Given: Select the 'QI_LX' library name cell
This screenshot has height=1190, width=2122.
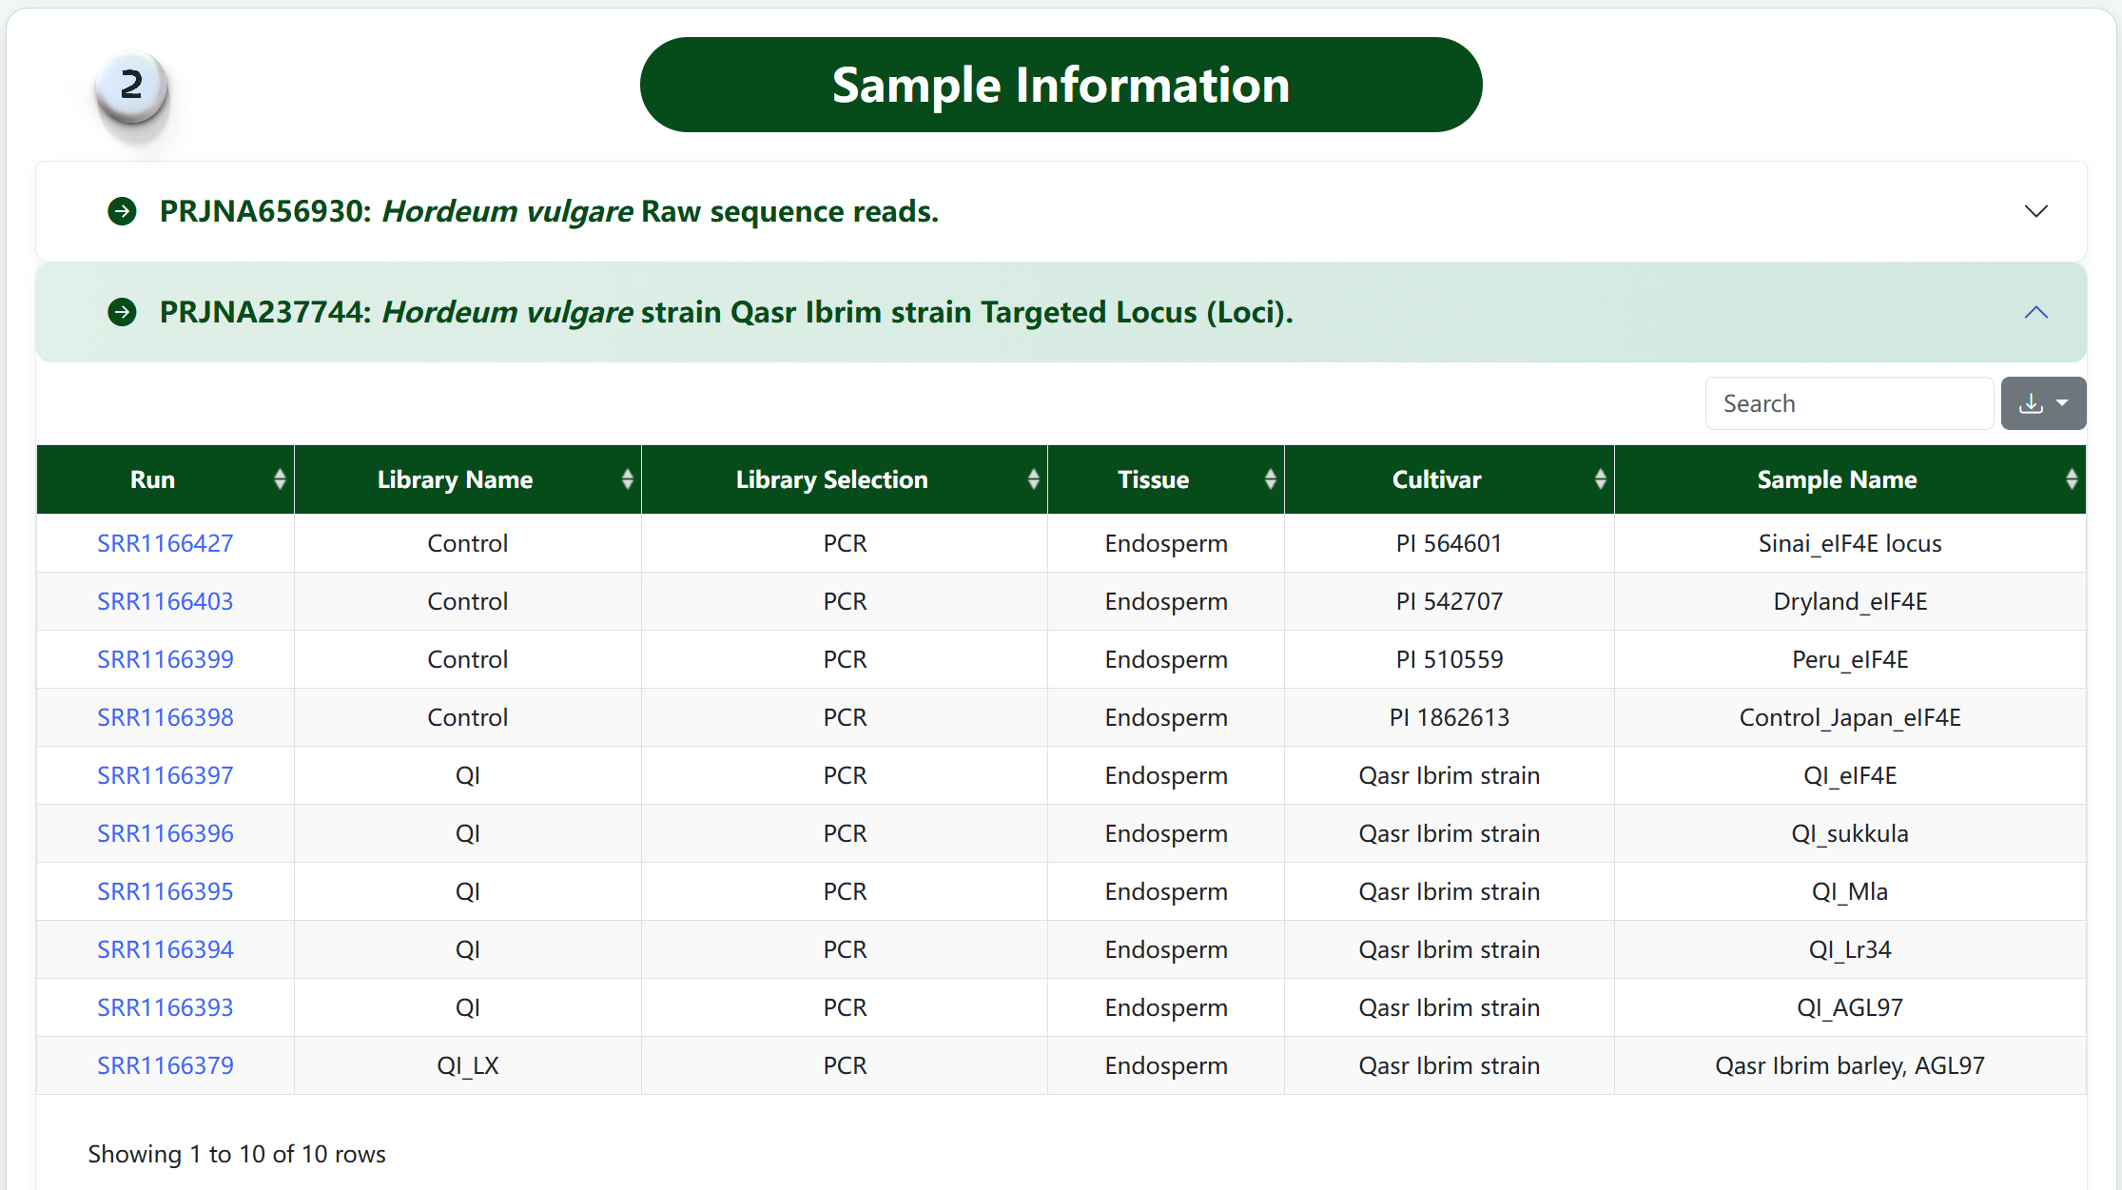Looking at the screenshot, I should click(468, 1065).
